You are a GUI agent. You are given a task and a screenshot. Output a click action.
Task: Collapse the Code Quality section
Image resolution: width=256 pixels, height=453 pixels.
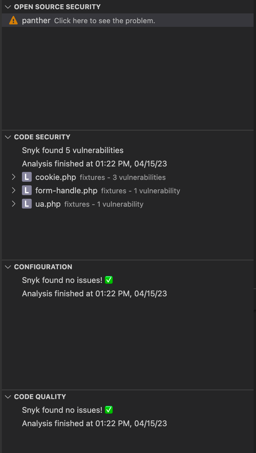8,397
